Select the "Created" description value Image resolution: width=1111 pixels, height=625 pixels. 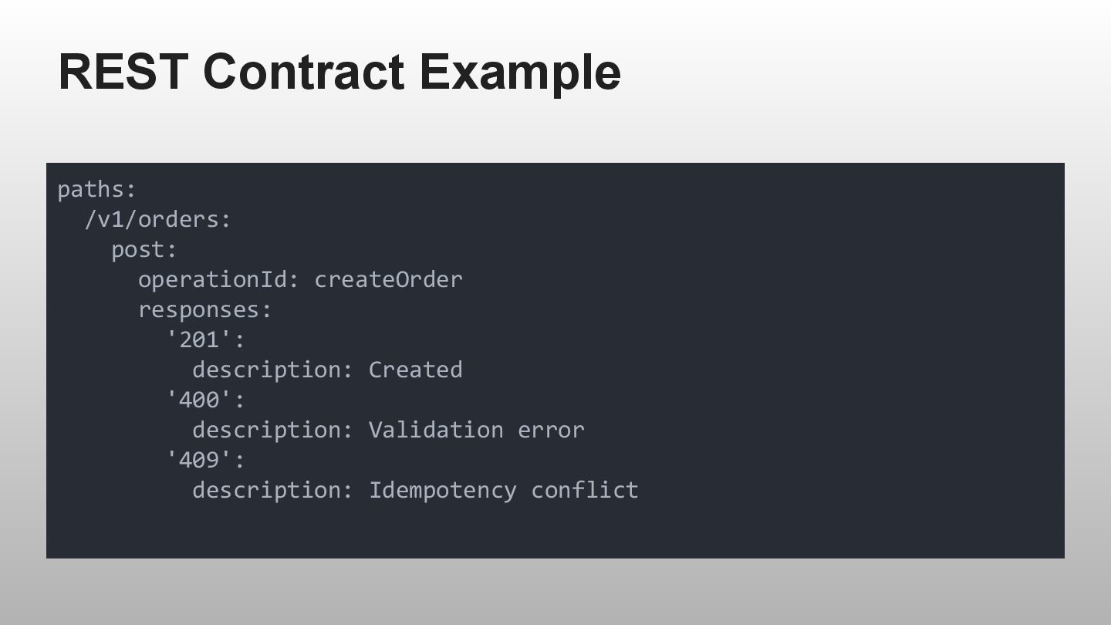(x=415, y=370)
